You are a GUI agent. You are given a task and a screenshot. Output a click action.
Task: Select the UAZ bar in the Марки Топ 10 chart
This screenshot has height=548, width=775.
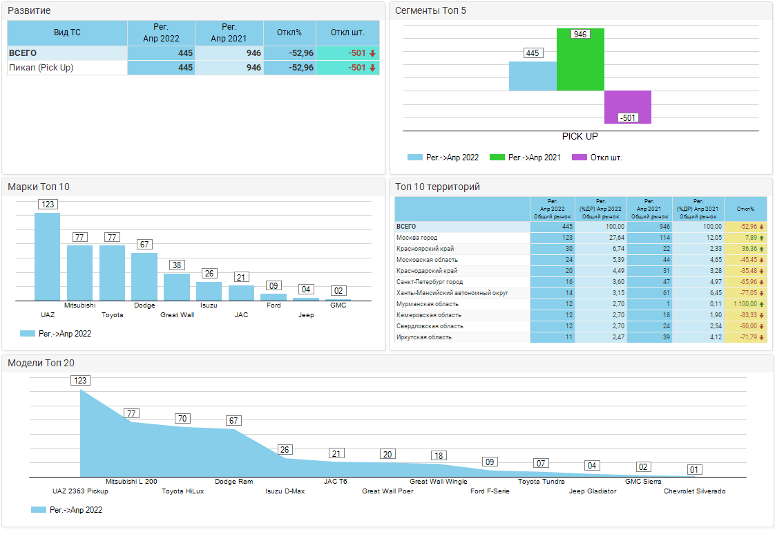point(47,256)
